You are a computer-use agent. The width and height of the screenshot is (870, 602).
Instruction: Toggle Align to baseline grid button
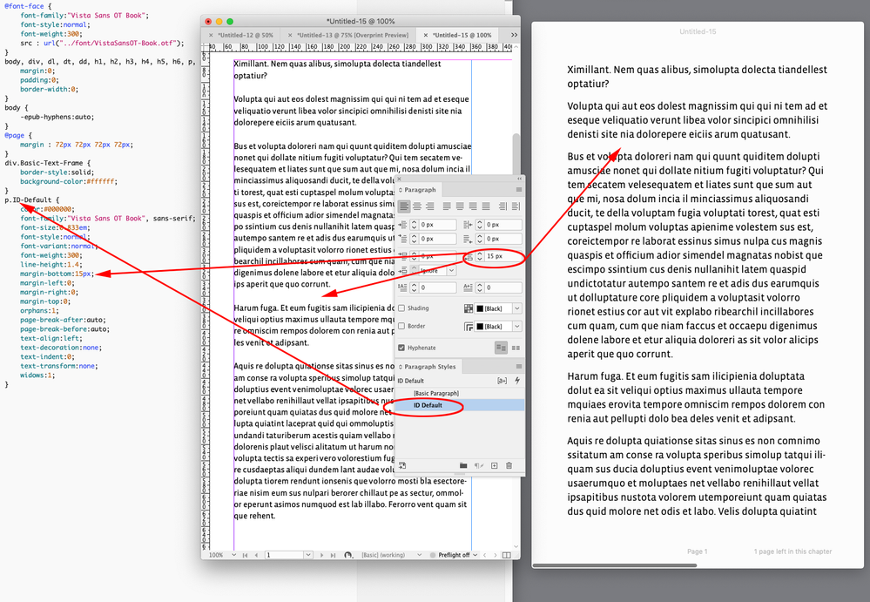click(x=516, y=348)
